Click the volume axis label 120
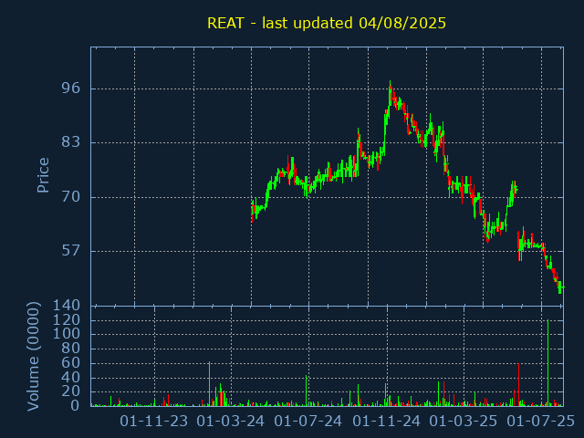The image size is (584, 438). tap(67, 320)
